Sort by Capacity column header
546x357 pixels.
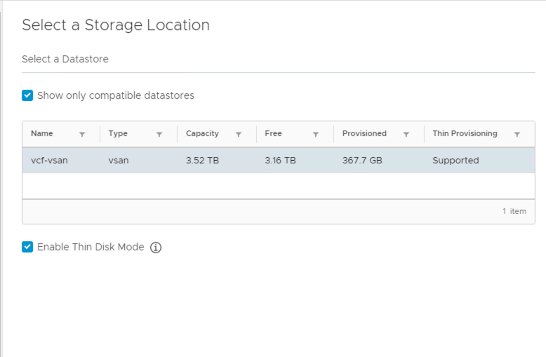tap(202, 133)
